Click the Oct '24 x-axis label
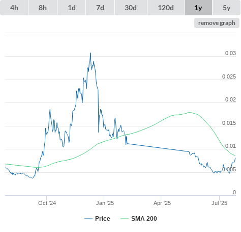241x232 pixels. click(47, 203)
